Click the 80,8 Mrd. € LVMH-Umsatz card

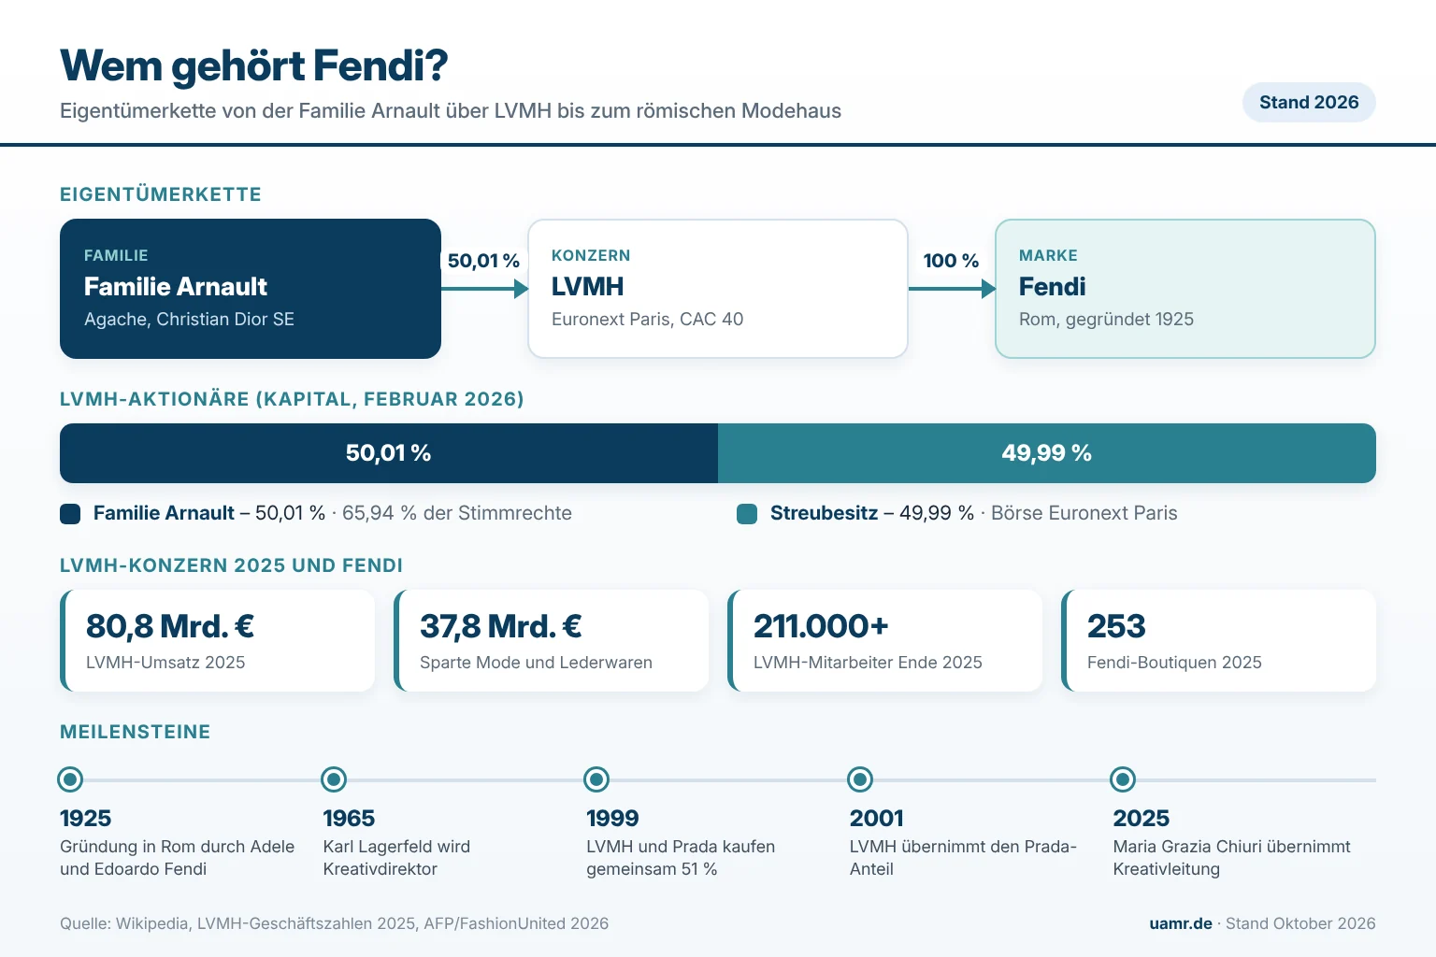tap(218, 640)
